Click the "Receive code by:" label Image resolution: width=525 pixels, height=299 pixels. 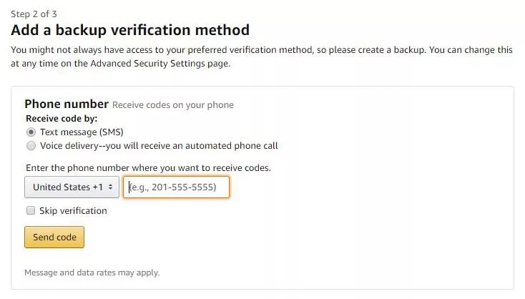(62, 119)
